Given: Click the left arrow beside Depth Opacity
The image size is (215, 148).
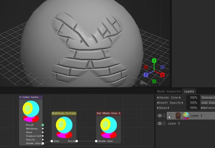Looking at the screenshot, I should [x=158, y=103].
